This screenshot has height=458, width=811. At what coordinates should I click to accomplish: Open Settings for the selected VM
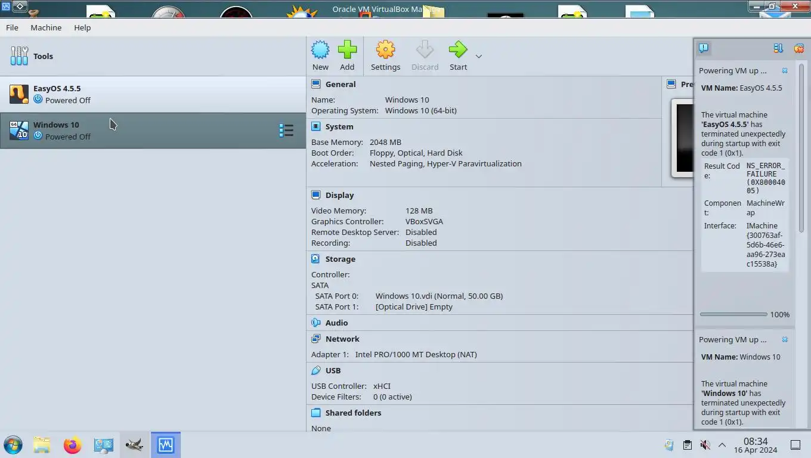click(x=385, y=56)
